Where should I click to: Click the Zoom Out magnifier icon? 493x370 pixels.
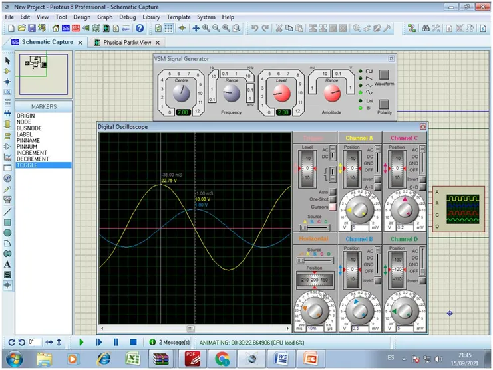tap(216, 29)
